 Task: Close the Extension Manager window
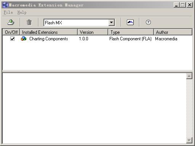(x=190, y=5)
